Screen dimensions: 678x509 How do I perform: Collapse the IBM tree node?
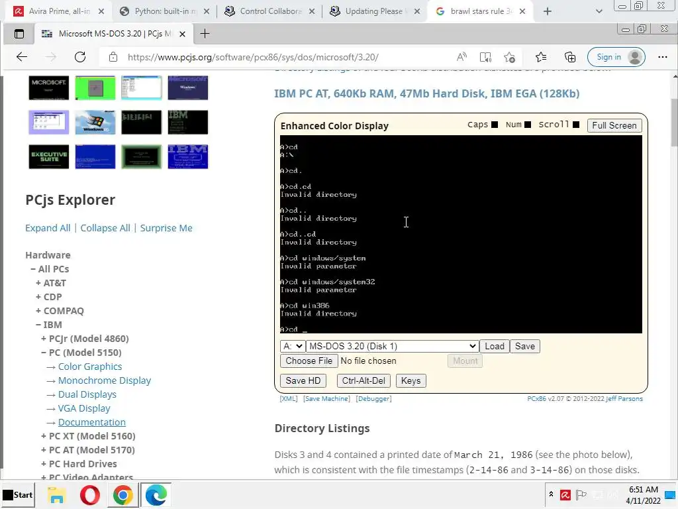click(49, 324)
